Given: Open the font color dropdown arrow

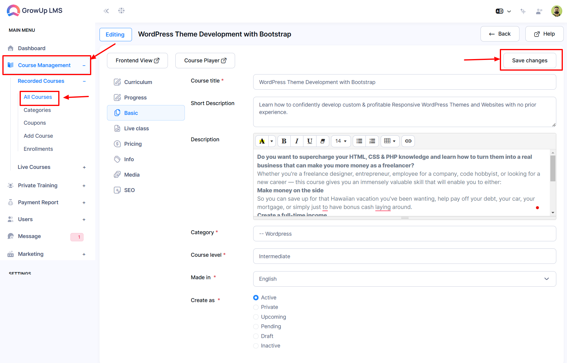Looking at the screenshot, I should (272, 141).
